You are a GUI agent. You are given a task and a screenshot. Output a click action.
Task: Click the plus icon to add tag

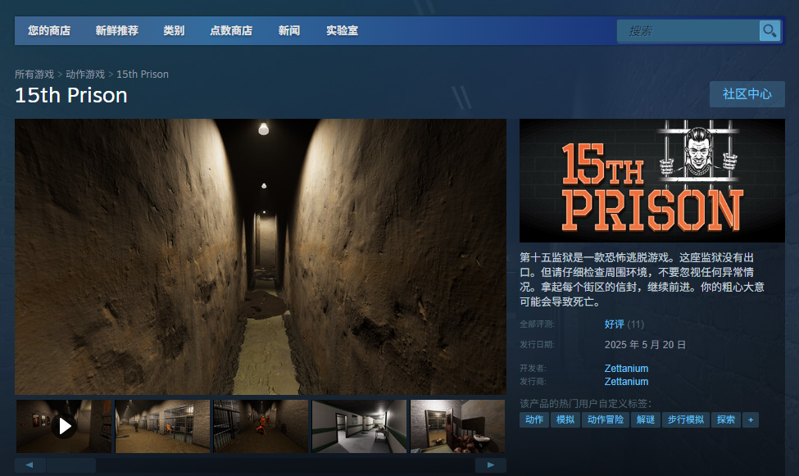750,419
